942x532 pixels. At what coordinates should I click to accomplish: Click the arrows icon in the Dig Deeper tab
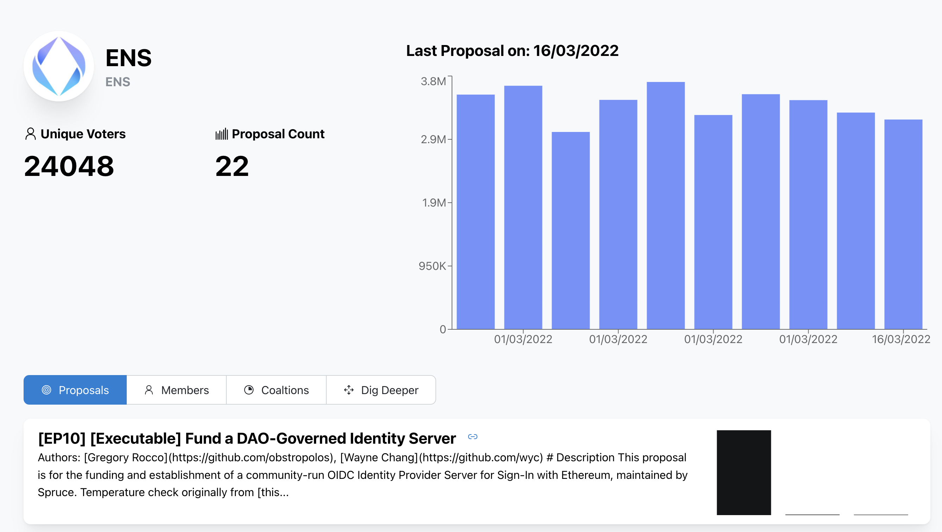tap(349, 390)
